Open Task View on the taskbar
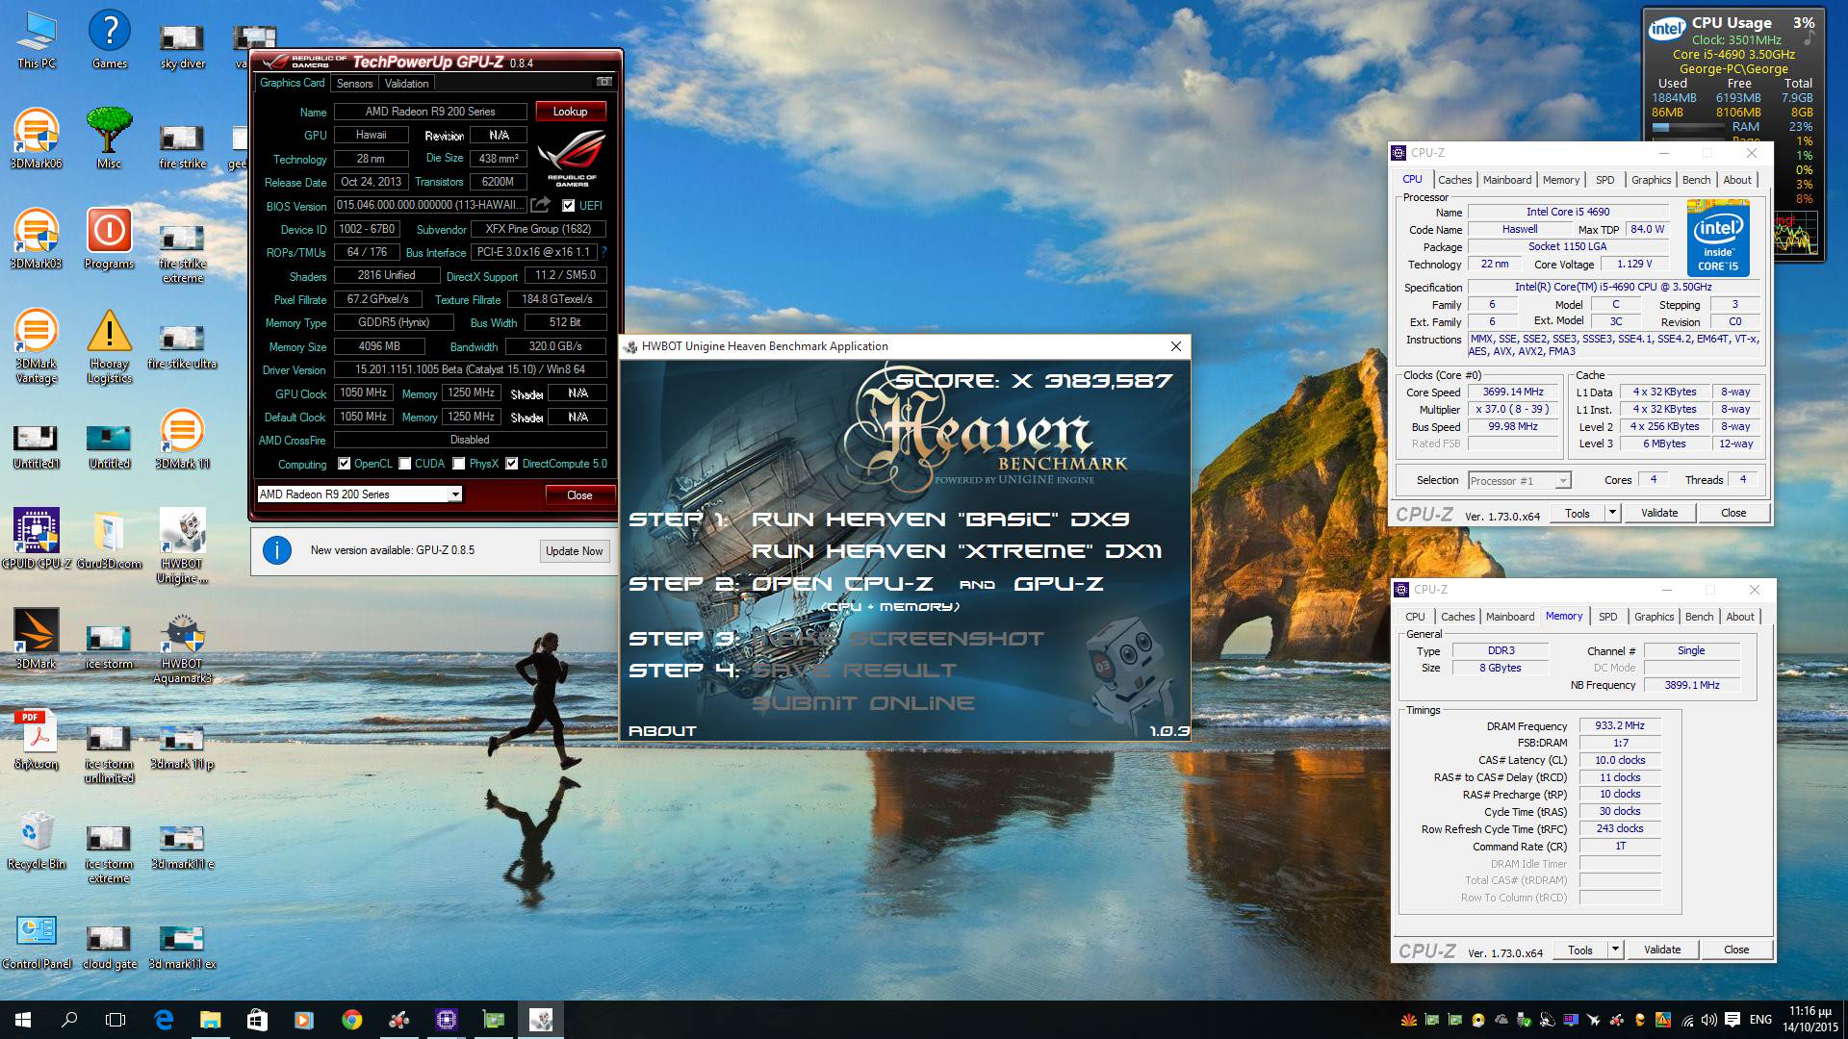 pos(115,1020)
